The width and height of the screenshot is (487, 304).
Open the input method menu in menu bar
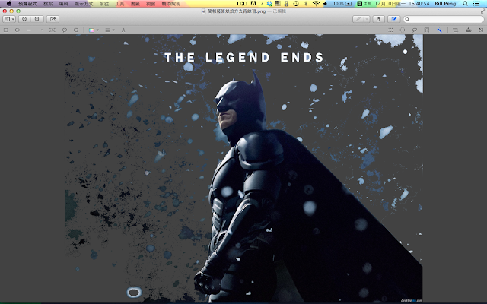click(364, 4)
